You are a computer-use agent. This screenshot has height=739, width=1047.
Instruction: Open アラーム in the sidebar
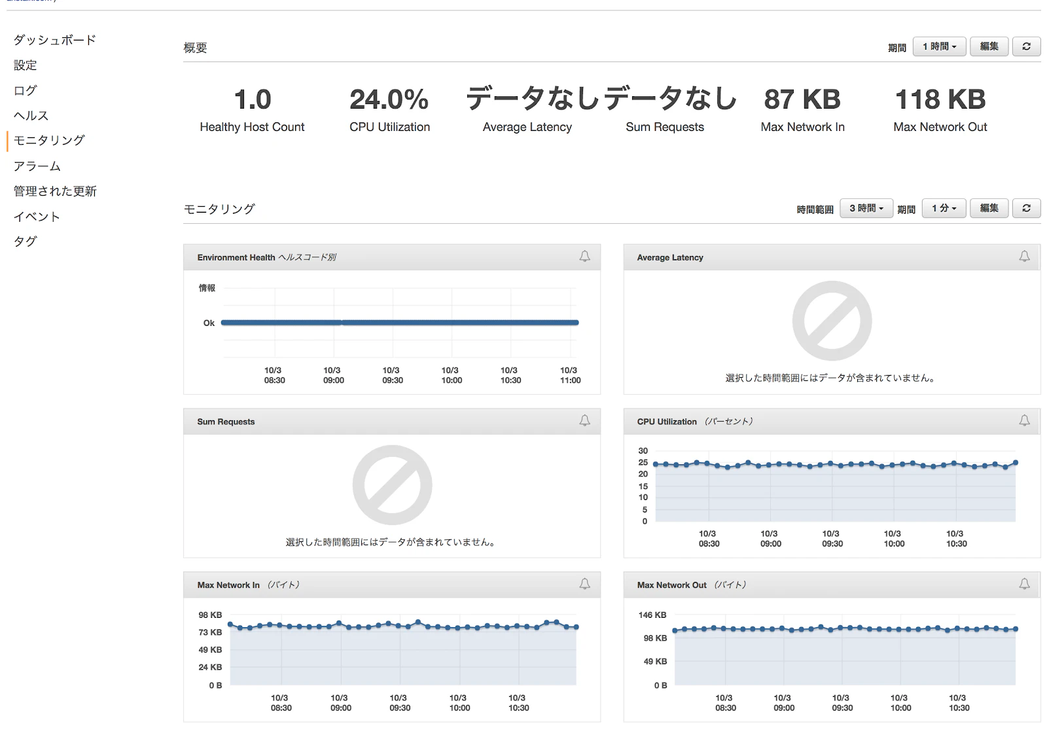(x=37, y=166)
